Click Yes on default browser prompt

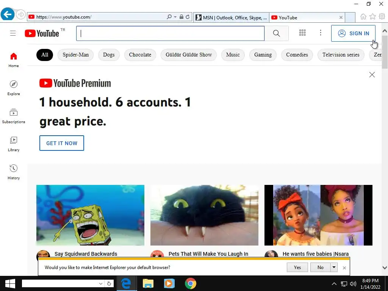(297, 268)
